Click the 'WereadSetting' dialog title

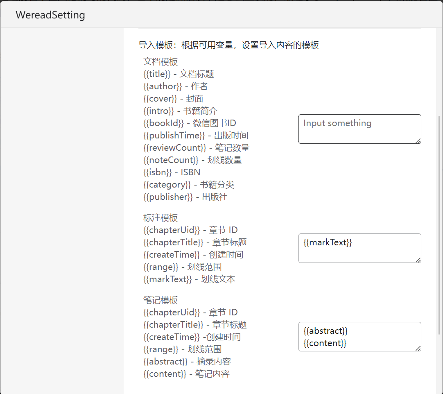pyautogui.click(x=50, y=15)
